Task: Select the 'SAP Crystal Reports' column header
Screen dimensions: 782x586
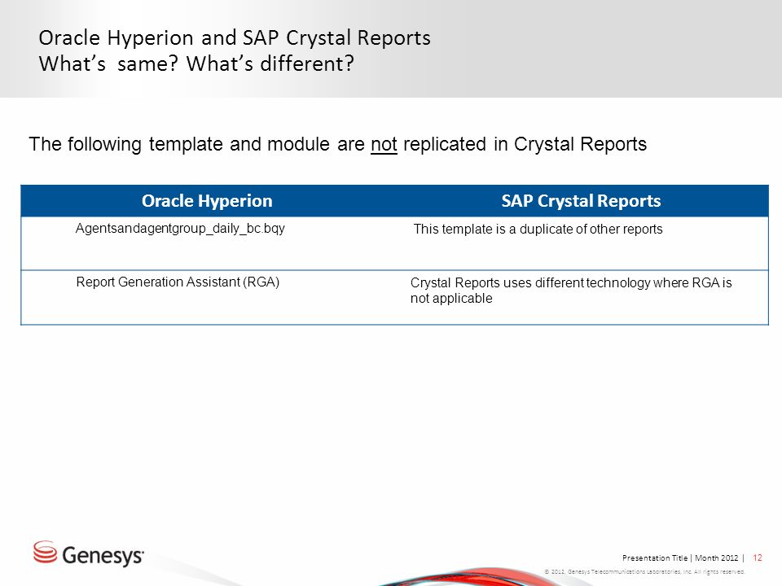Action: click(x=581, y=201)
